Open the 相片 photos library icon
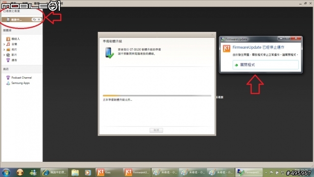This screenshot has width=314, height=177. click(x=8, y=49)
